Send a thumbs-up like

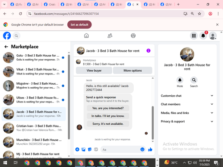coord(150,149)
